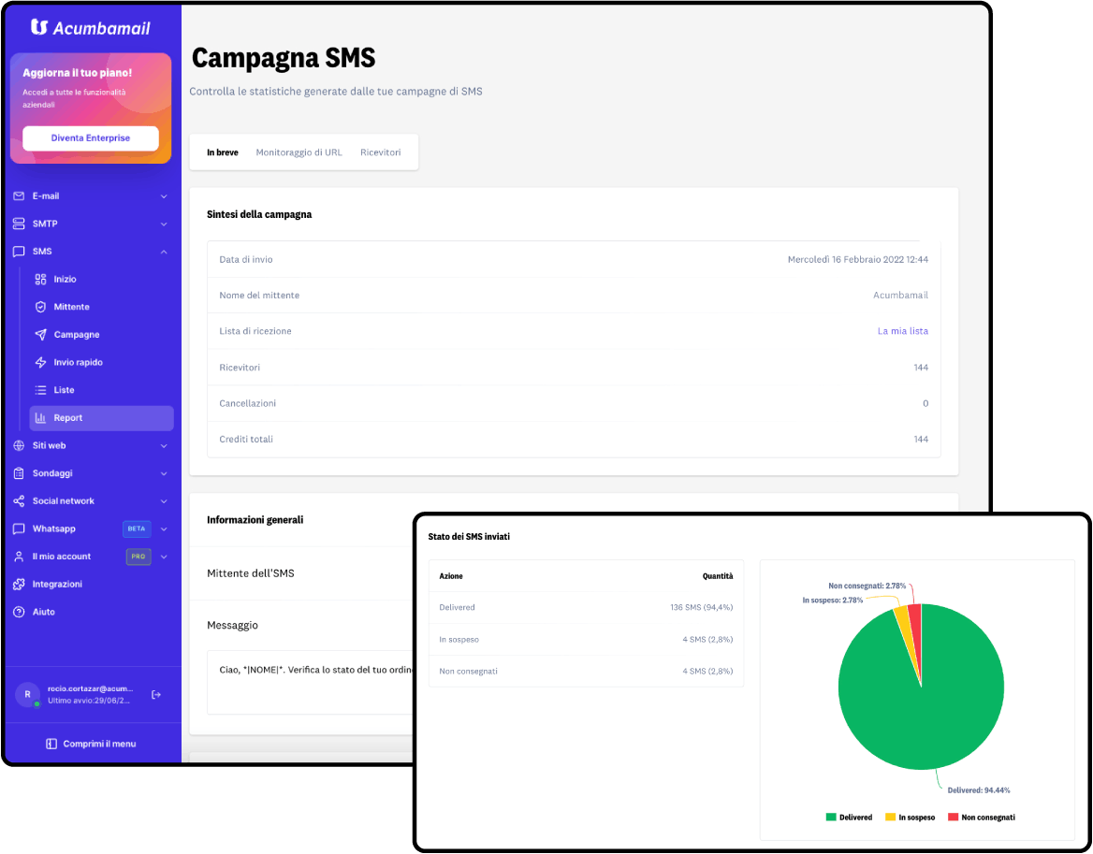The height and width of the screenshot is (854, 1093).
Task: Click the Aiuto help icon
Action: tap(19, 612)
